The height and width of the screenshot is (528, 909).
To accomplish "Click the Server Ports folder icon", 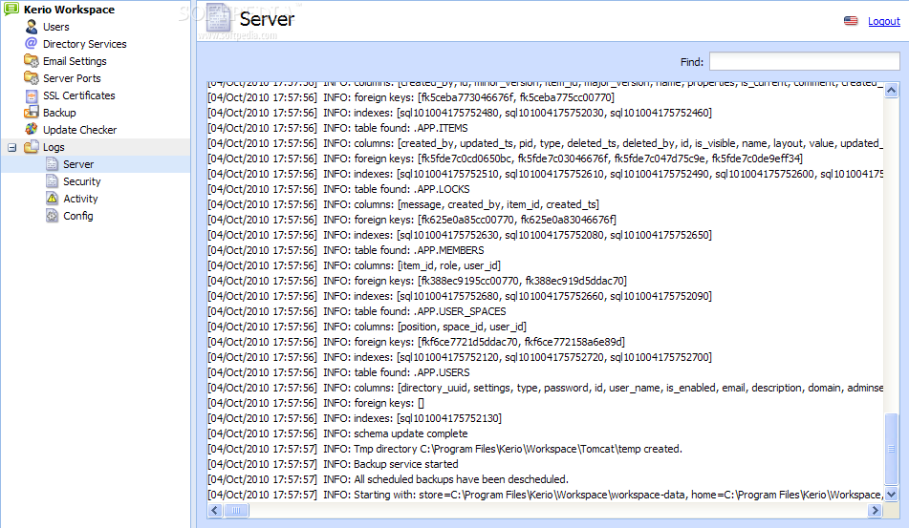I will (x=32, y=77).
